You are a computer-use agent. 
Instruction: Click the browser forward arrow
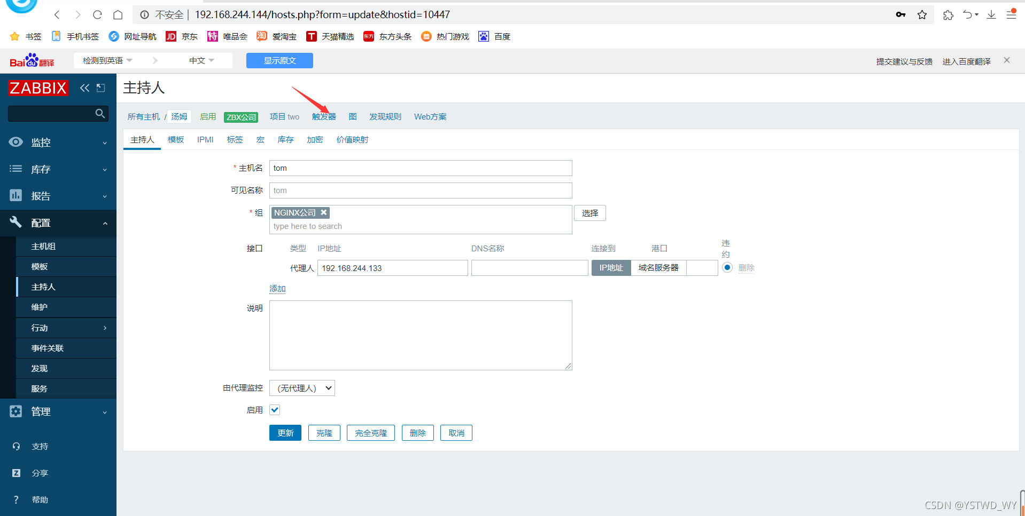[77, 15]
